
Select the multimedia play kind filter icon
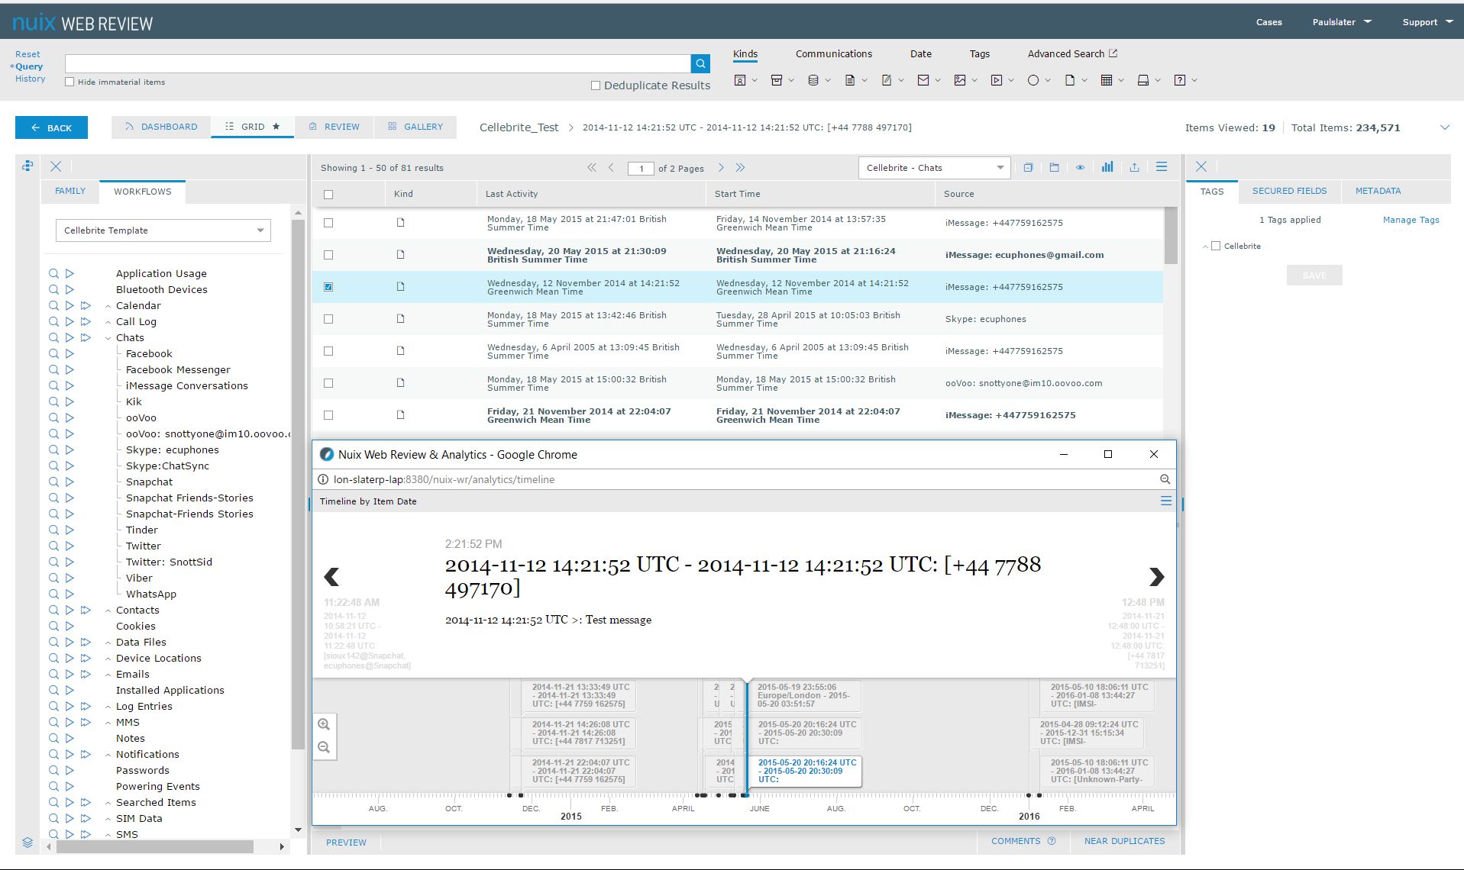point(997,80)
